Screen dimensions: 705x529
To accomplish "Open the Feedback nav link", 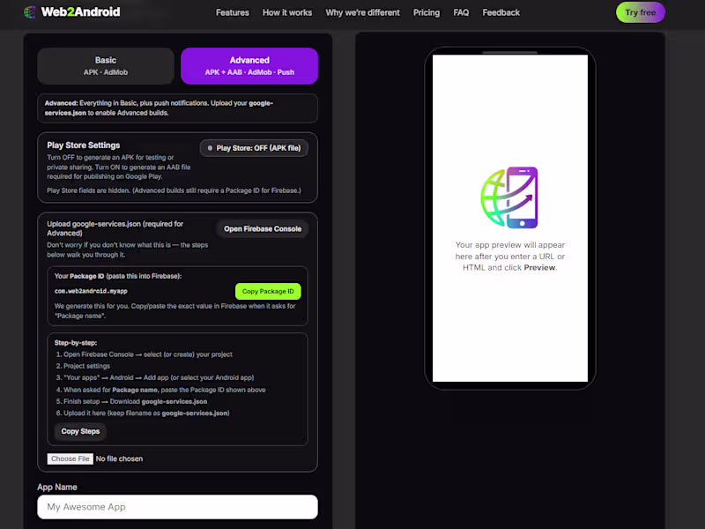I will pyautogui.click(x=501, y=12).
